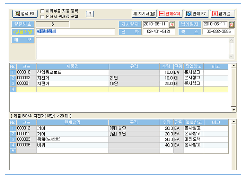
Task: Open the 납기일자 calendar picker icon
Action: tap(231, 24)
